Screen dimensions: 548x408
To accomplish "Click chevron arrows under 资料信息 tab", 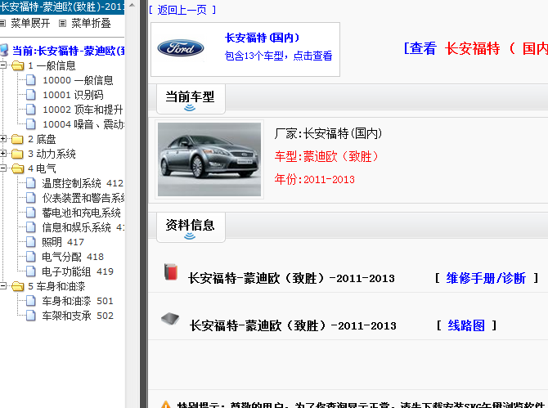I will coord(190,236).
